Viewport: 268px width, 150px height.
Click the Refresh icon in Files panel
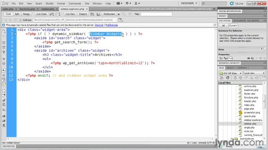pyautogui.click(x=228, y=78)
